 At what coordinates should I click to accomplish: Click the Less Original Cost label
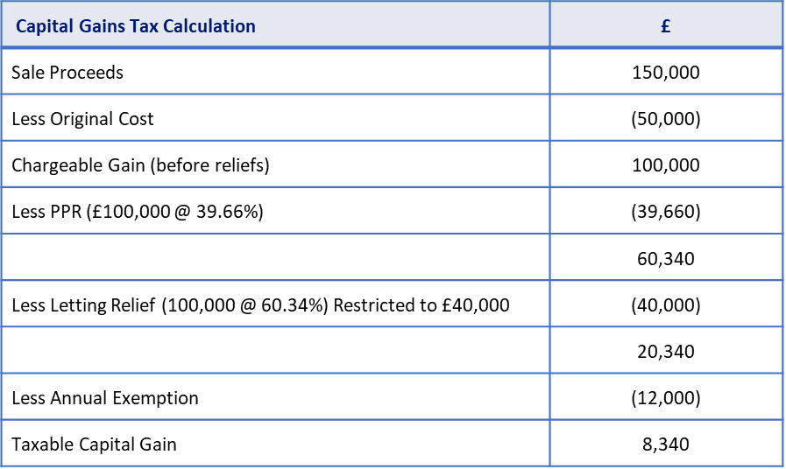coord(82,119)
